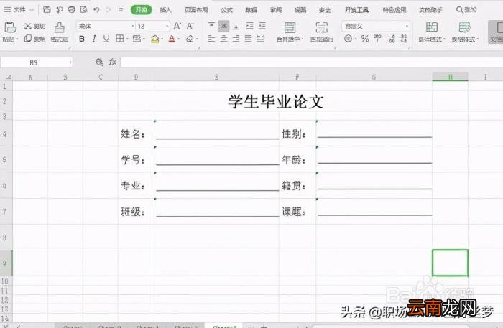The height and width of the screenshot is (328, 503).
Task: Open the borders style dropdown arrow
Action: 127,39
